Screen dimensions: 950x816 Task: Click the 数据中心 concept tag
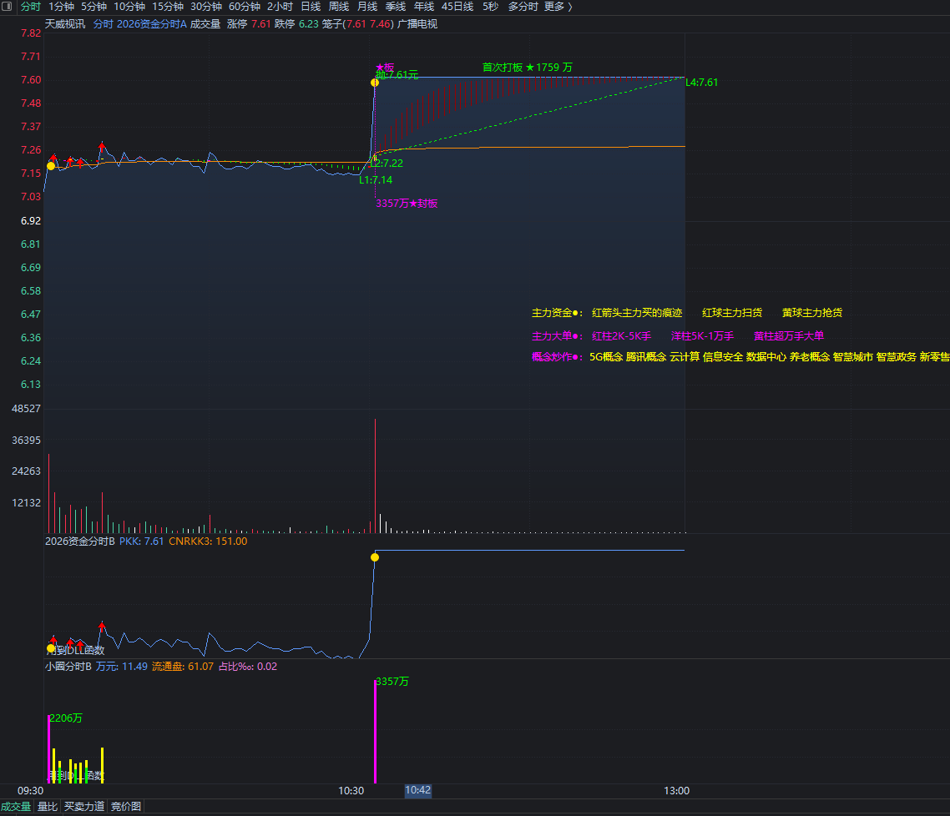[766, 357]
